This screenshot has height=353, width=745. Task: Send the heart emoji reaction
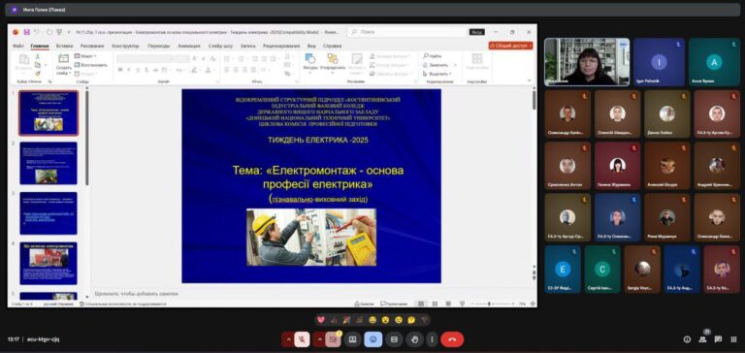coord(321,320)
